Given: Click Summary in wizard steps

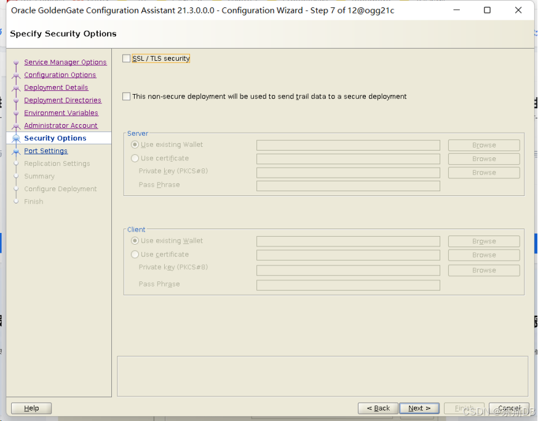Looking at the screenshot, I should pos(39,176).
